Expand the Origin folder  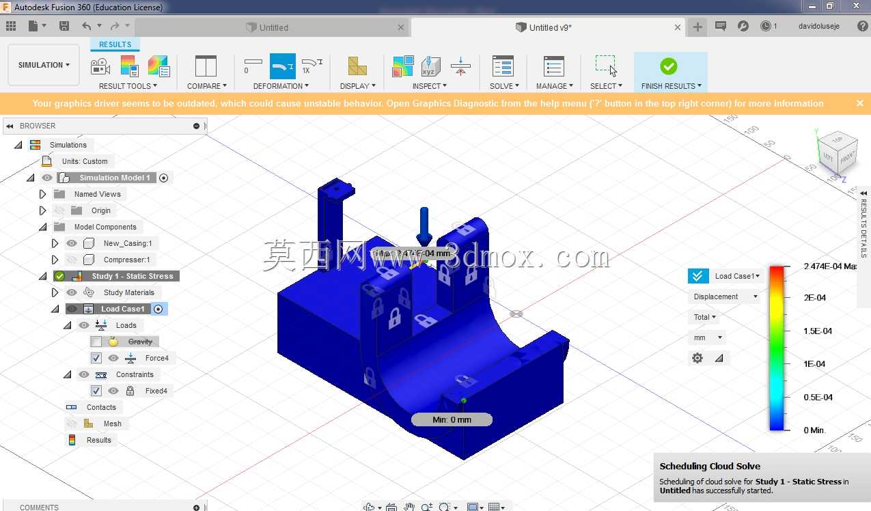(42, 210)
